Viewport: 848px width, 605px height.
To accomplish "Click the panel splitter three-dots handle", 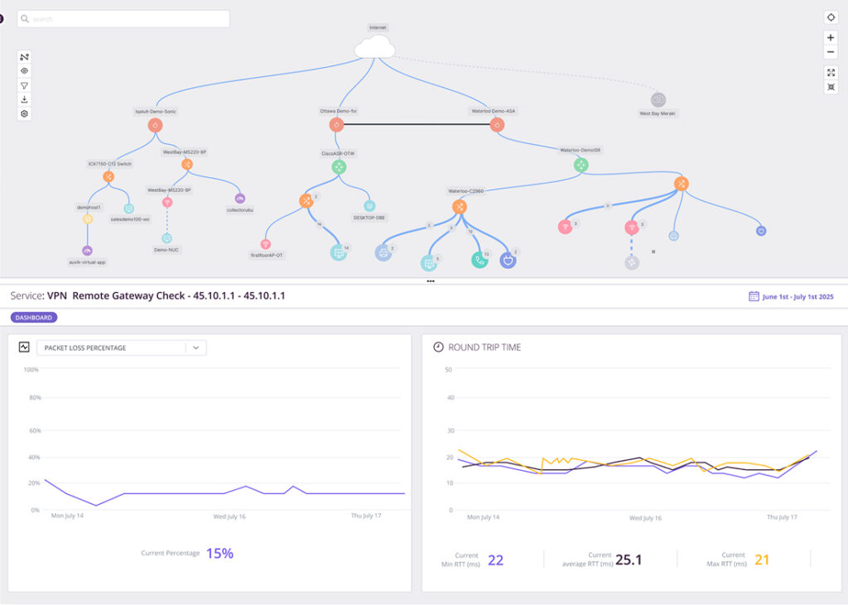I will (x=431, y=281).
